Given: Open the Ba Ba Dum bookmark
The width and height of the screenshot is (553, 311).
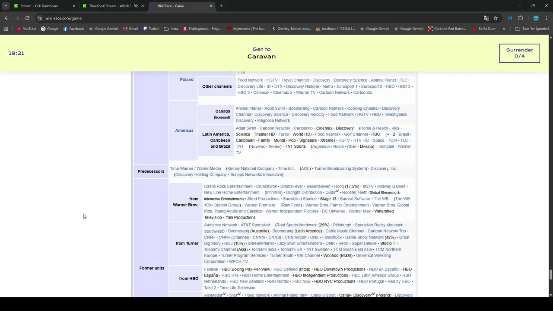Looking at the screenshot, I should (484, 29).
